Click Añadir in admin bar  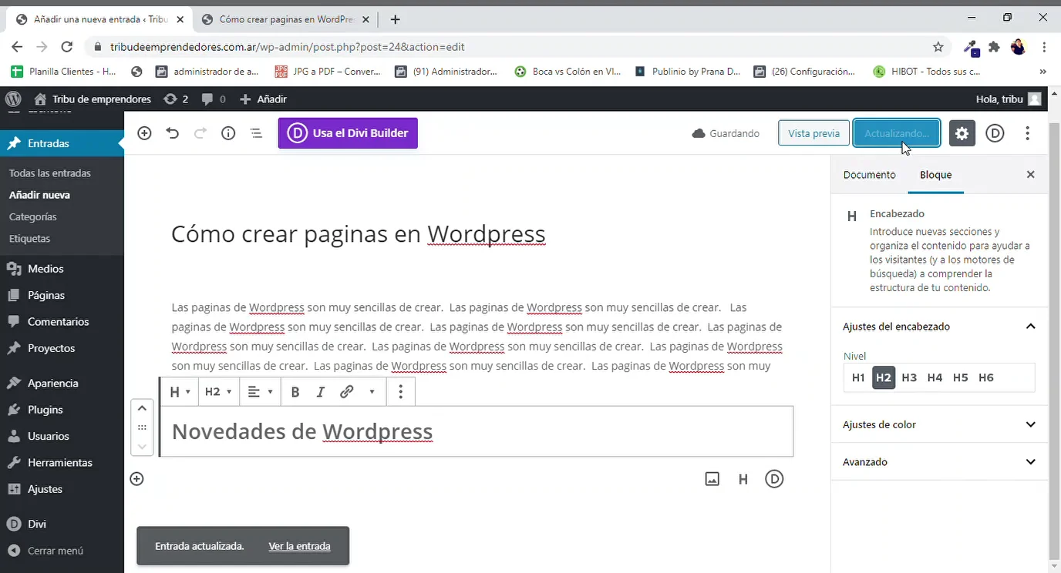[263, 99]
